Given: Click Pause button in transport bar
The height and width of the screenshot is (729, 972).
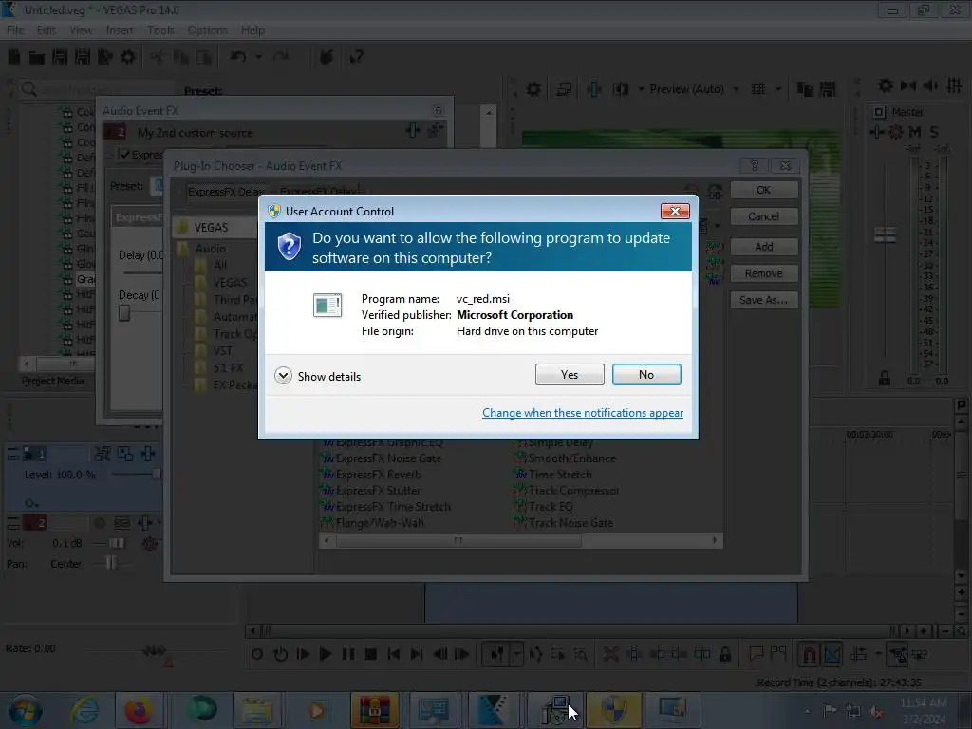Looking at the screenshot, I should click(348, 654).
